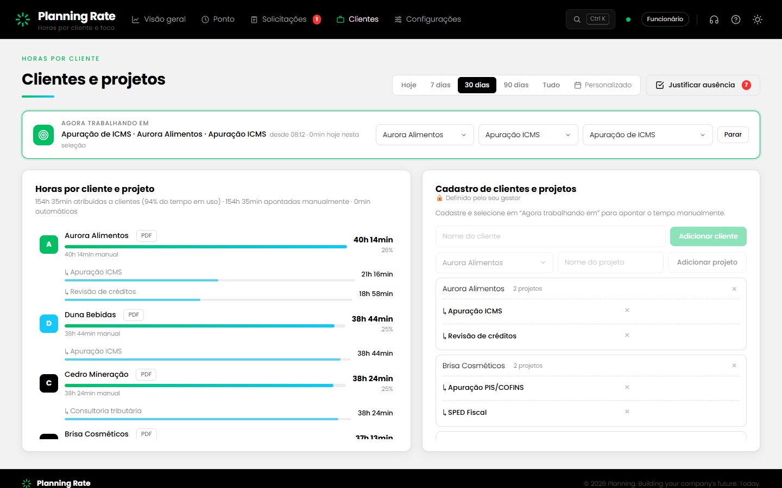The height and width of the screenshot is (488, 782).
Task: Click the Planning Rate logo icon
Action: click(x=23, y=20)
